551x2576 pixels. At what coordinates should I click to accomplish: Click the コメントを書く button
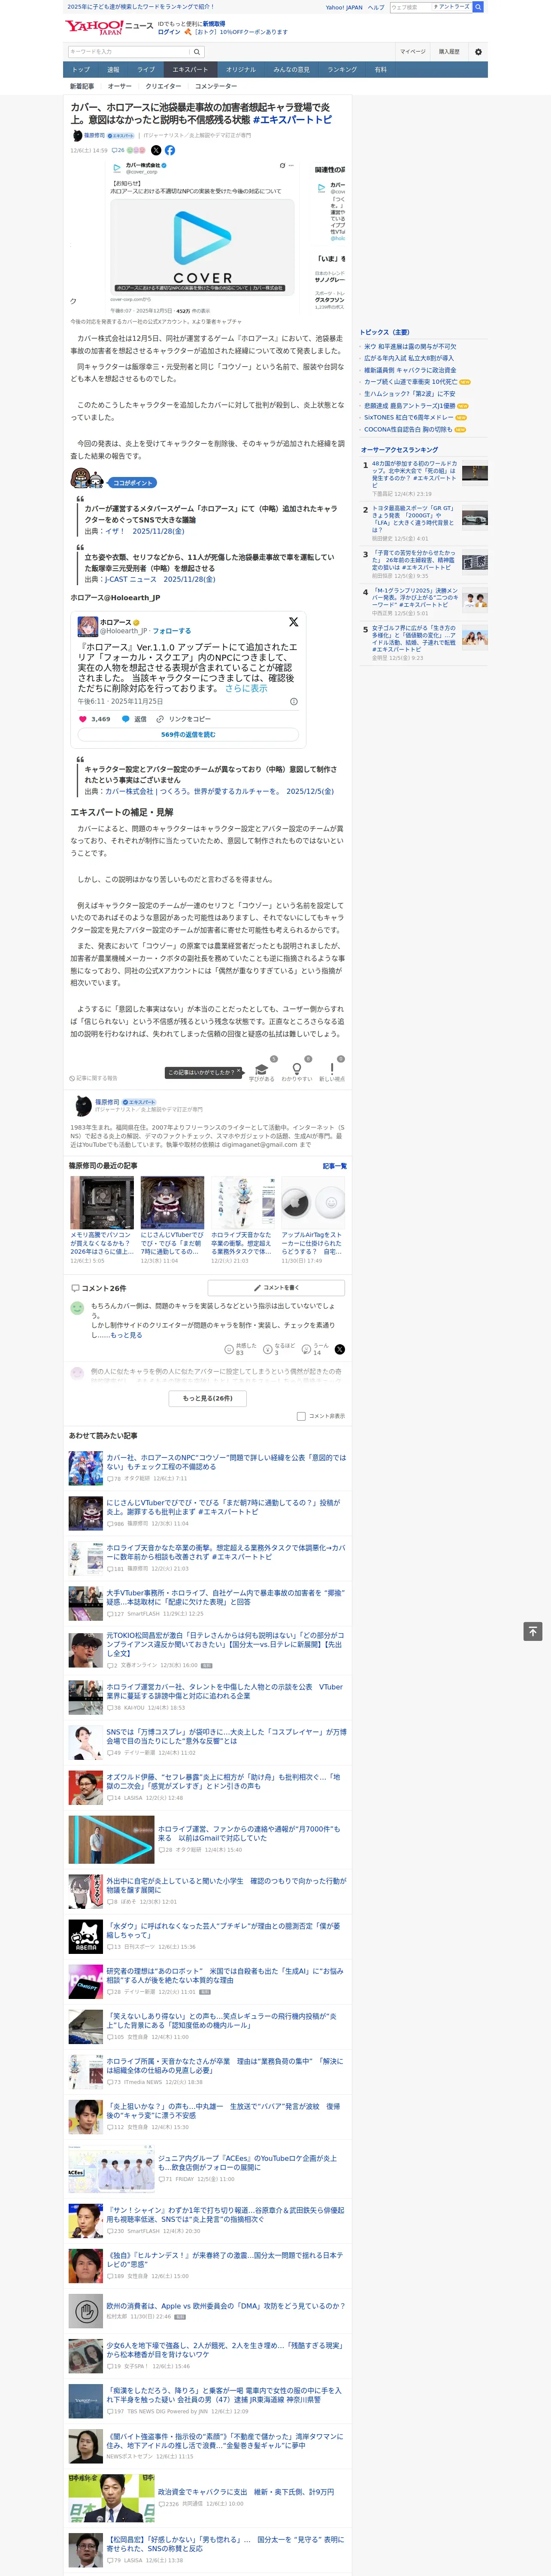pos(276,1288)
